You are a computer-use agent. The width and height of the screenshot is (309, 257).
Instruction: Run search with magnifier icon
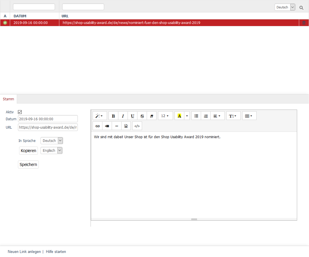301,8
